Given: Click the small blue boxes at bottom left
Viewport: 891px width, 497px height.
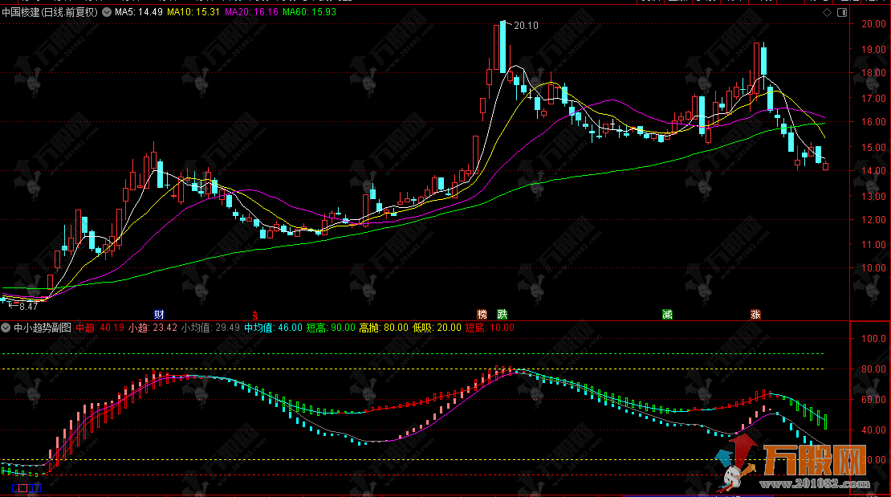Looking at the screenshot, I should [x=22, y=487].
